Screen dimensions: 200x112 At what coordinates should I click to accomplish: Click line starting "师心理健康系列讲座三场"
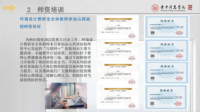click(x=55, y=58)
